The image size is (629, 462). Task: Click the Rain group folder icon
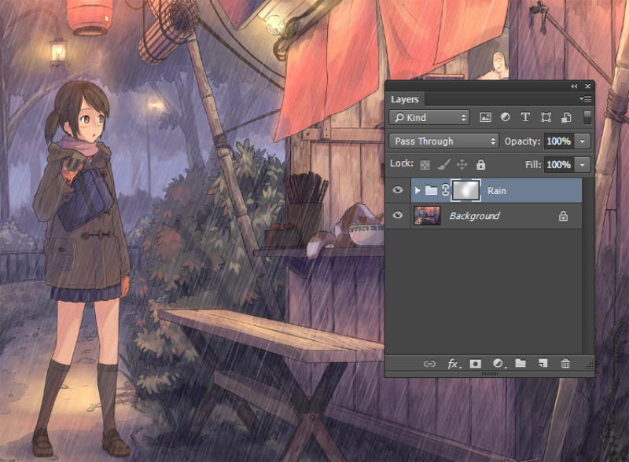point(431,190)
